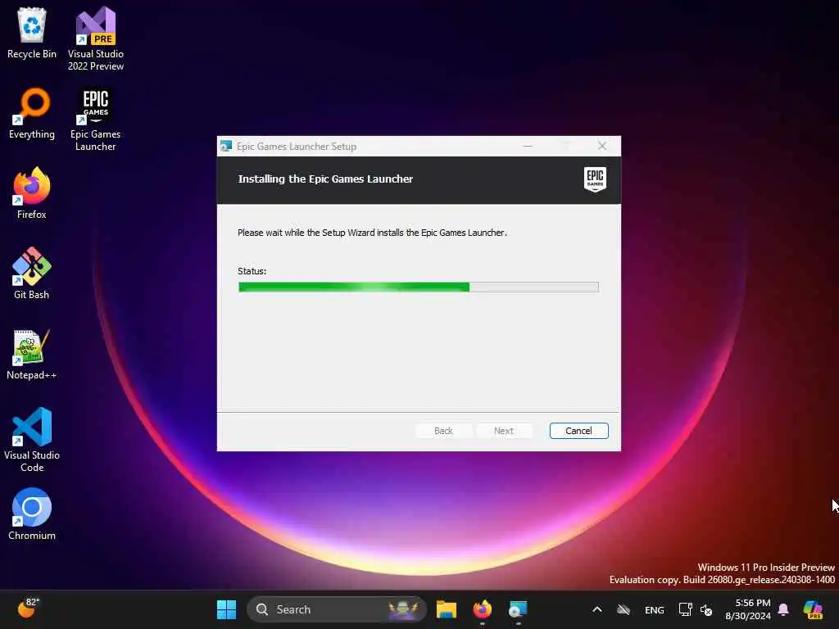Select Visual Studio 2022 Preview shortcut
This screenshot has height=629, width=839.
pos(96,38)
